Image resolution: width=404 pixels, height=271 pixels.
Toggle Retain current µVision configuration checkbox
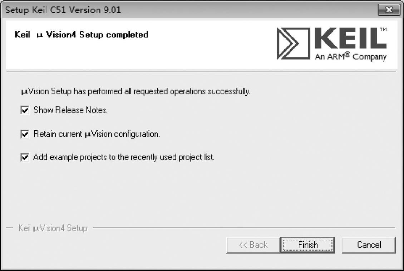pos(25,135)
